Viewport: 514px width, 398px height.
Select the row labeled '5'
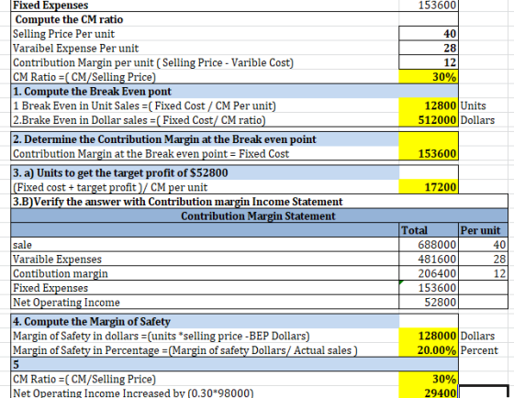234,364
